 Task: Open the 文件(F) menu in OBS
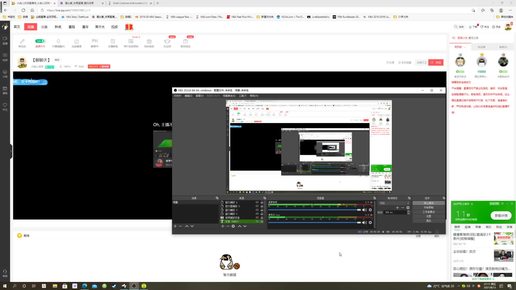pyautogui.click(x=177, y=96)
